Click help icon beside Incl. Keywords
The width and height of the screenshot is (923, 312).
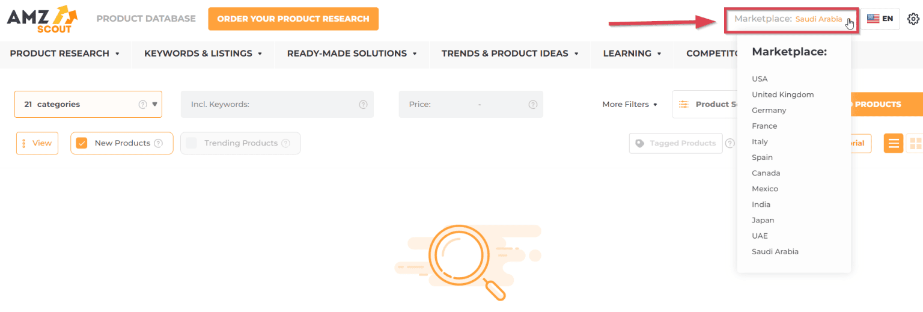[x=363, y=104]
